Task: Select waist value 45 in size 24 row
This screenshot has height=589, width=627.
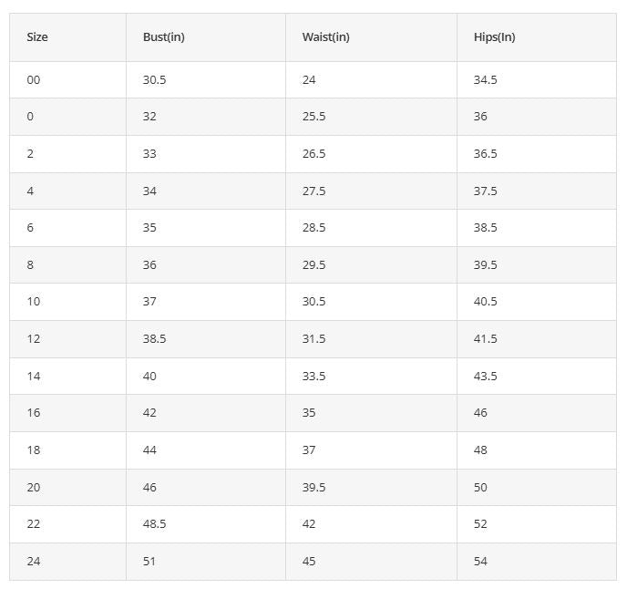Action: click(309, 562)
